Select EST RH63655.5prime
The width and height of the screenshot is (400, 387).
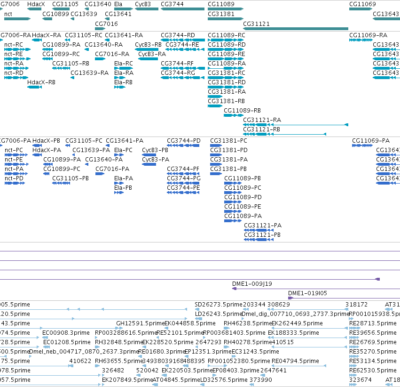tap(118, 361)
